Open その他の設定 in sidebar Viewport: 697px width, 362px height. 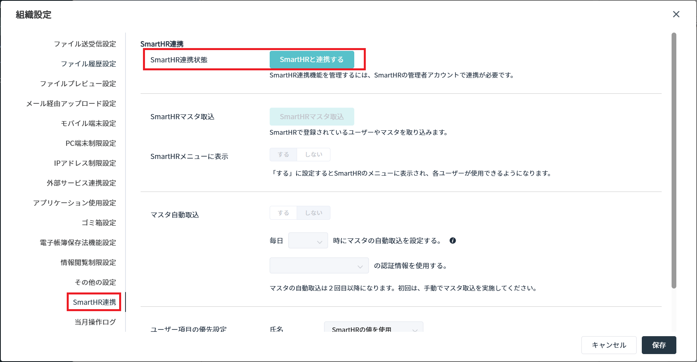[x=95, y=282]
